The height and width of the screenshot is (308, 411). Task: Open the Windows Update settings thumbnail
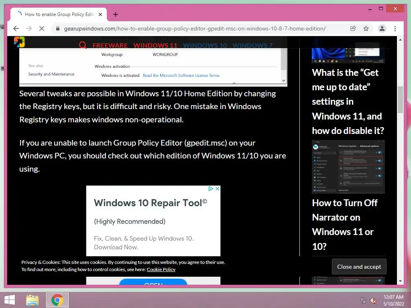coord(348,167)
